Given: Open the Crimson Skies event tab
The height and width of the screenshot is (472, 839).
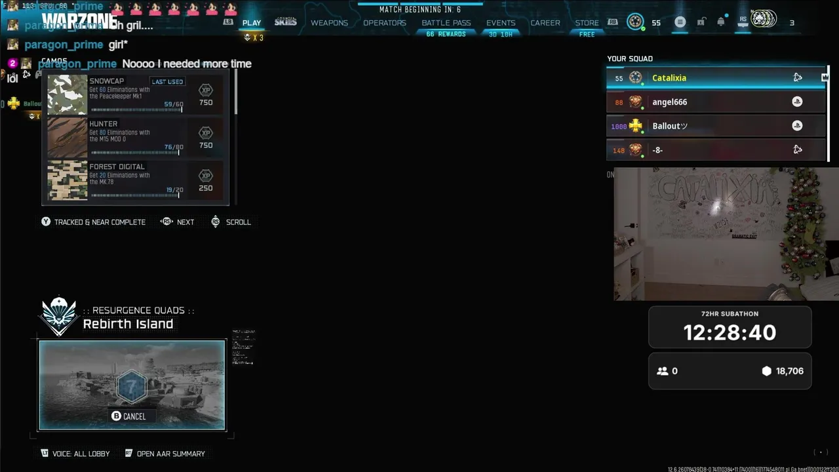Looking at the screenshot, I should coord(286,22).
